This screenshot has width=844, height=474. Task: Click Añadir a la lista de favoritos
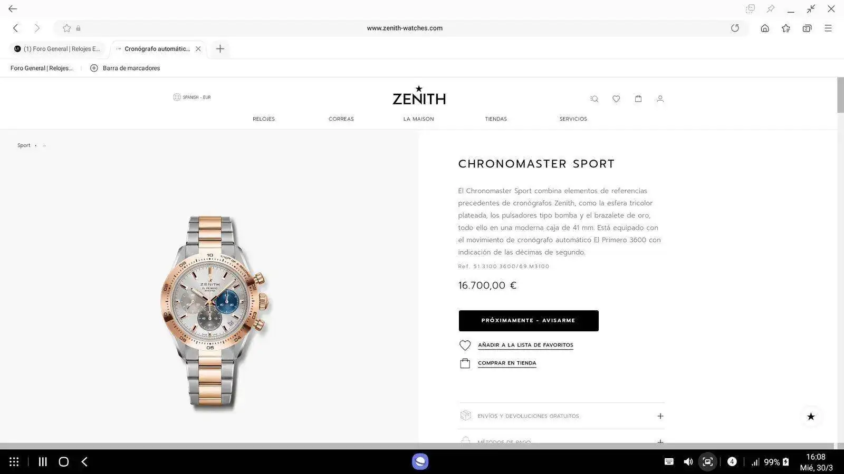coord(525,345)
